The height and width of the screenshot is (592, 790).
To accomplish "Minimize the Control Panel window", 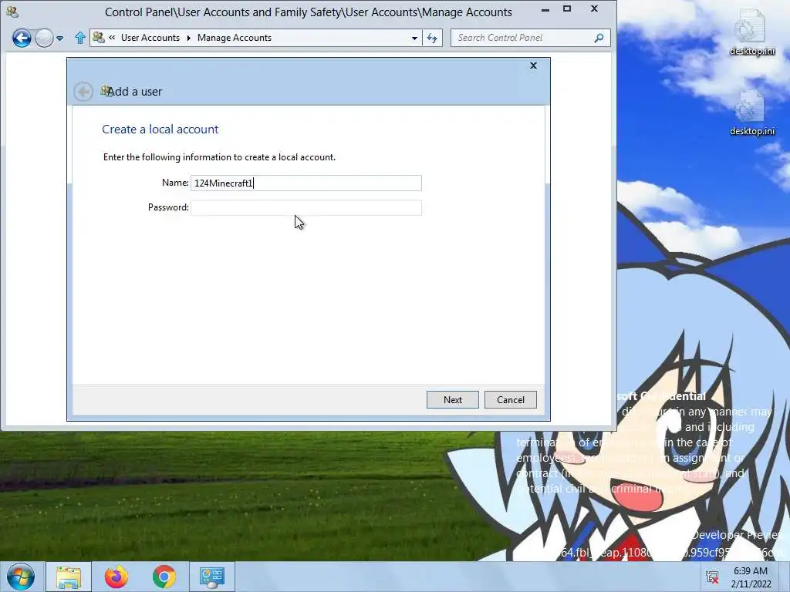I will 545,9.
